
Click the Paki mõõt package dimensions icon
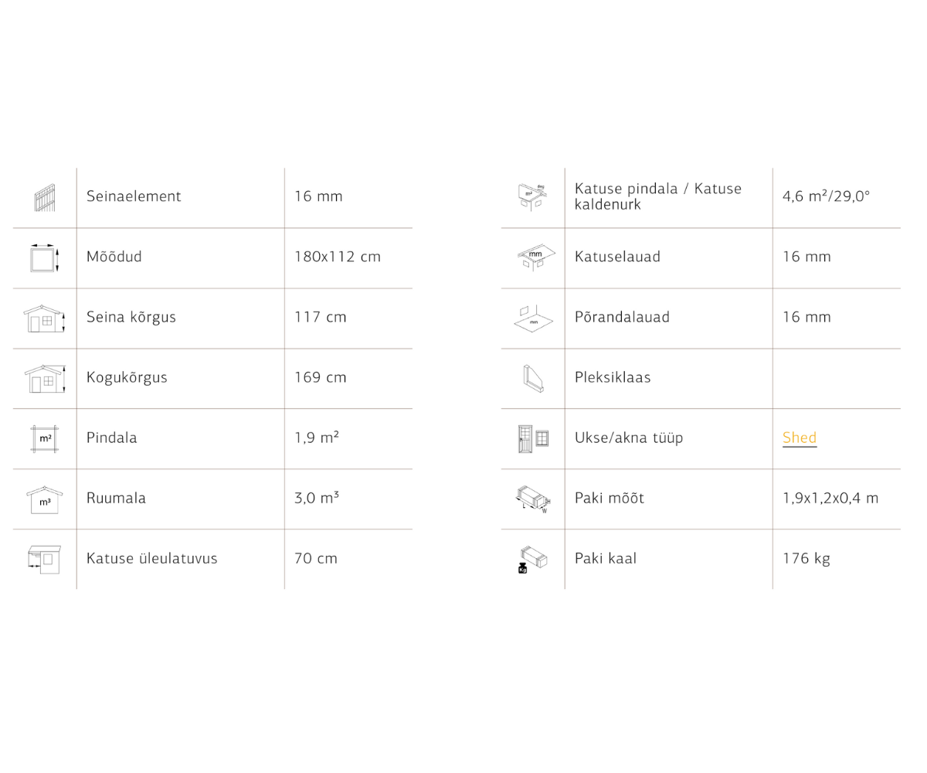click(x=533, y=499)
